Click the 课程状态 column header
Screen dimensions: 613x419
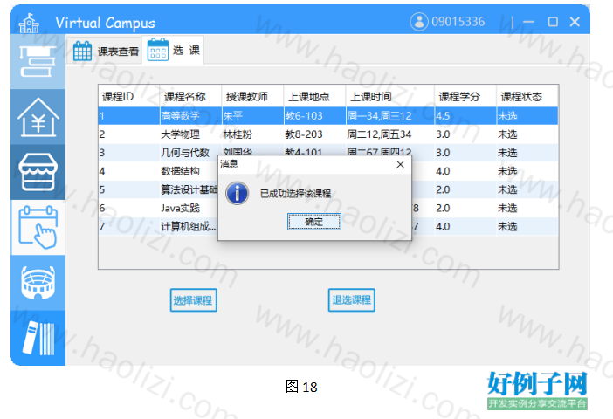[527, 96]
